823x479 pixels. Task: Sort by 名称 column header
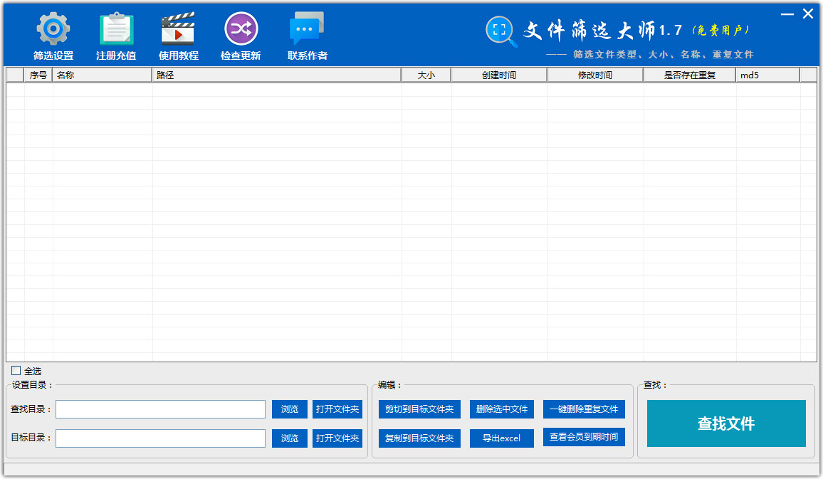[102, 75]
